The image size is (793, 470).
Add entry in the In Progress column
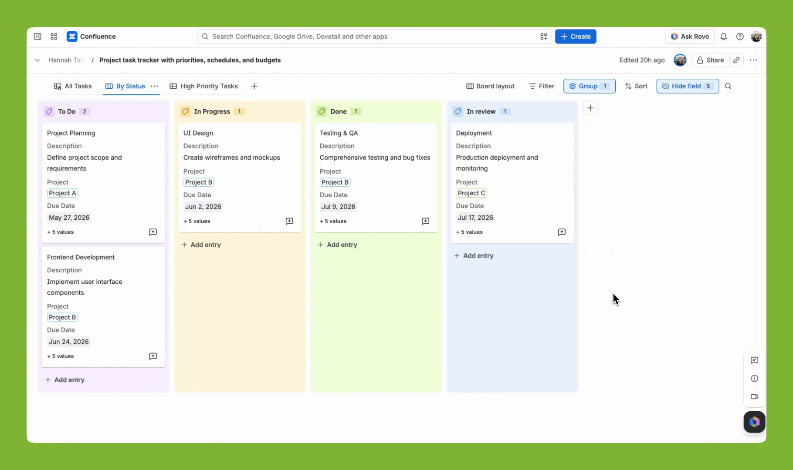coord(201,245)
